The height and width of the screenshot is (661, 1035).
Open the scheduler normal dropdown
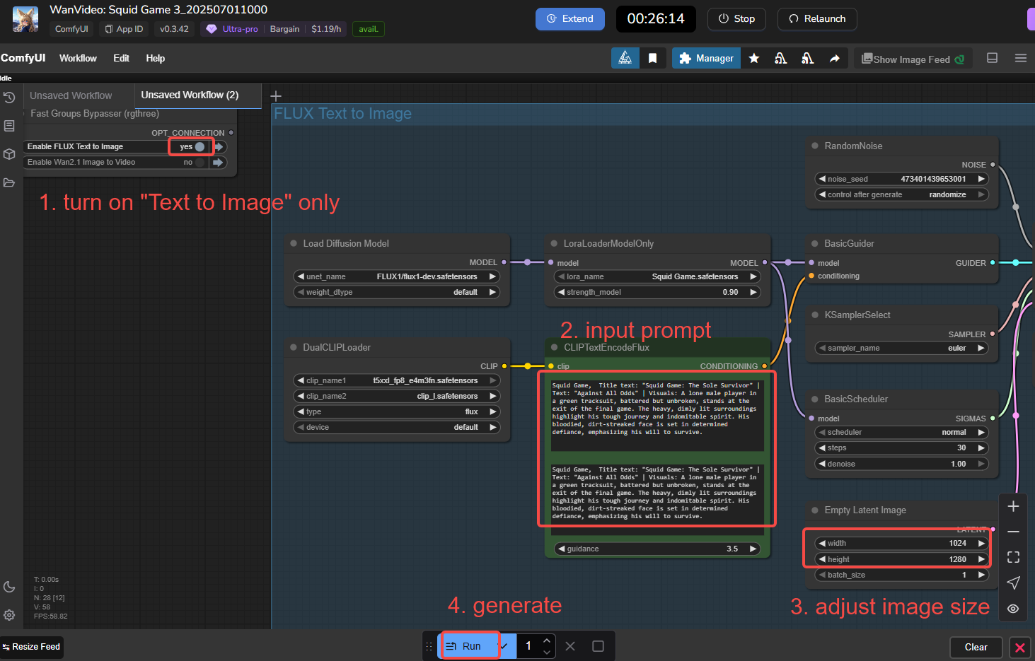[902, 432]
